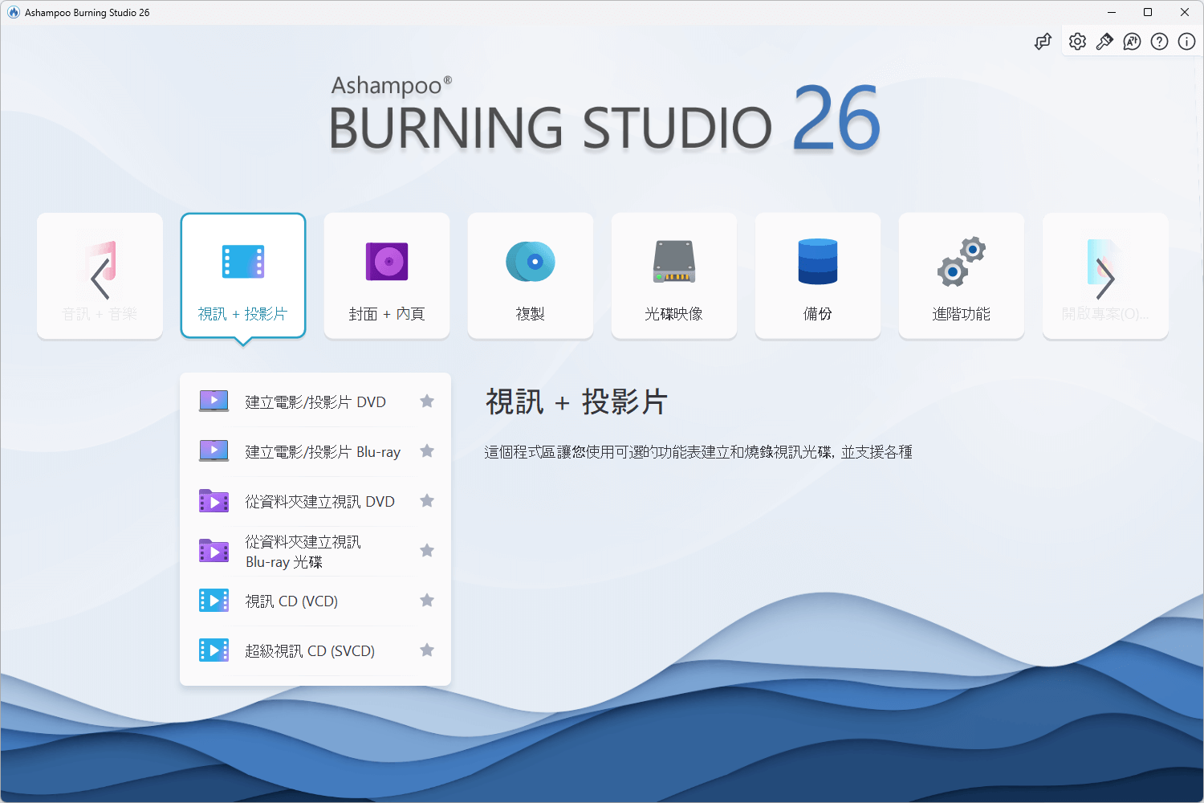1204x803 pixels.
Task: Click the gears advanced functions icon
Action: tap(962, 262)
